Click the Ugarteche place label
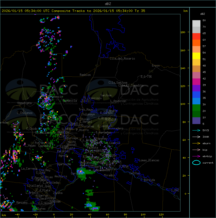Screen dimensions: 216x218 pyautogui.click(x=64, y=164)
